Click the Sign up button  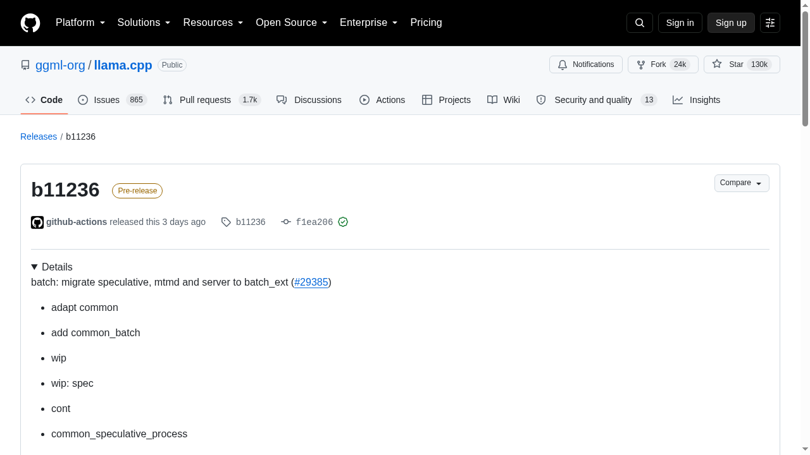pos(731,23)
